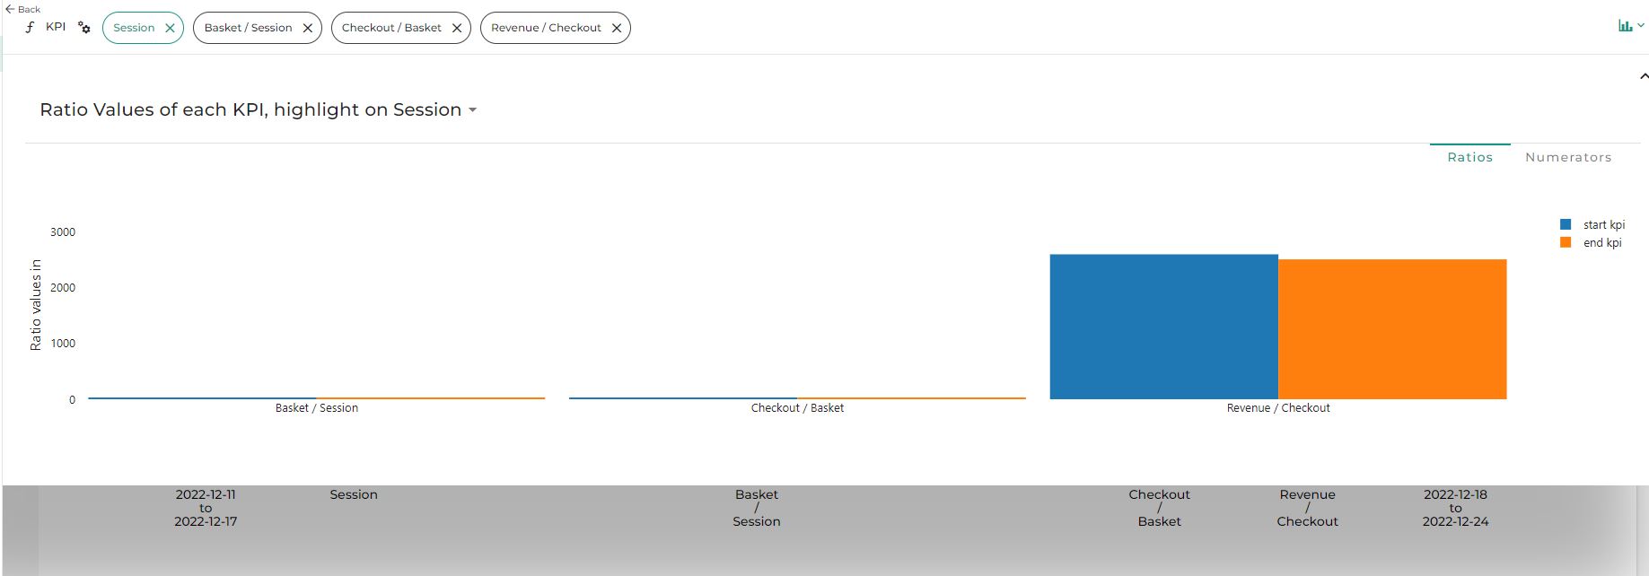1649x576 pixels.
Task: Click the Session label in background chart
Action: click(354, 494)
